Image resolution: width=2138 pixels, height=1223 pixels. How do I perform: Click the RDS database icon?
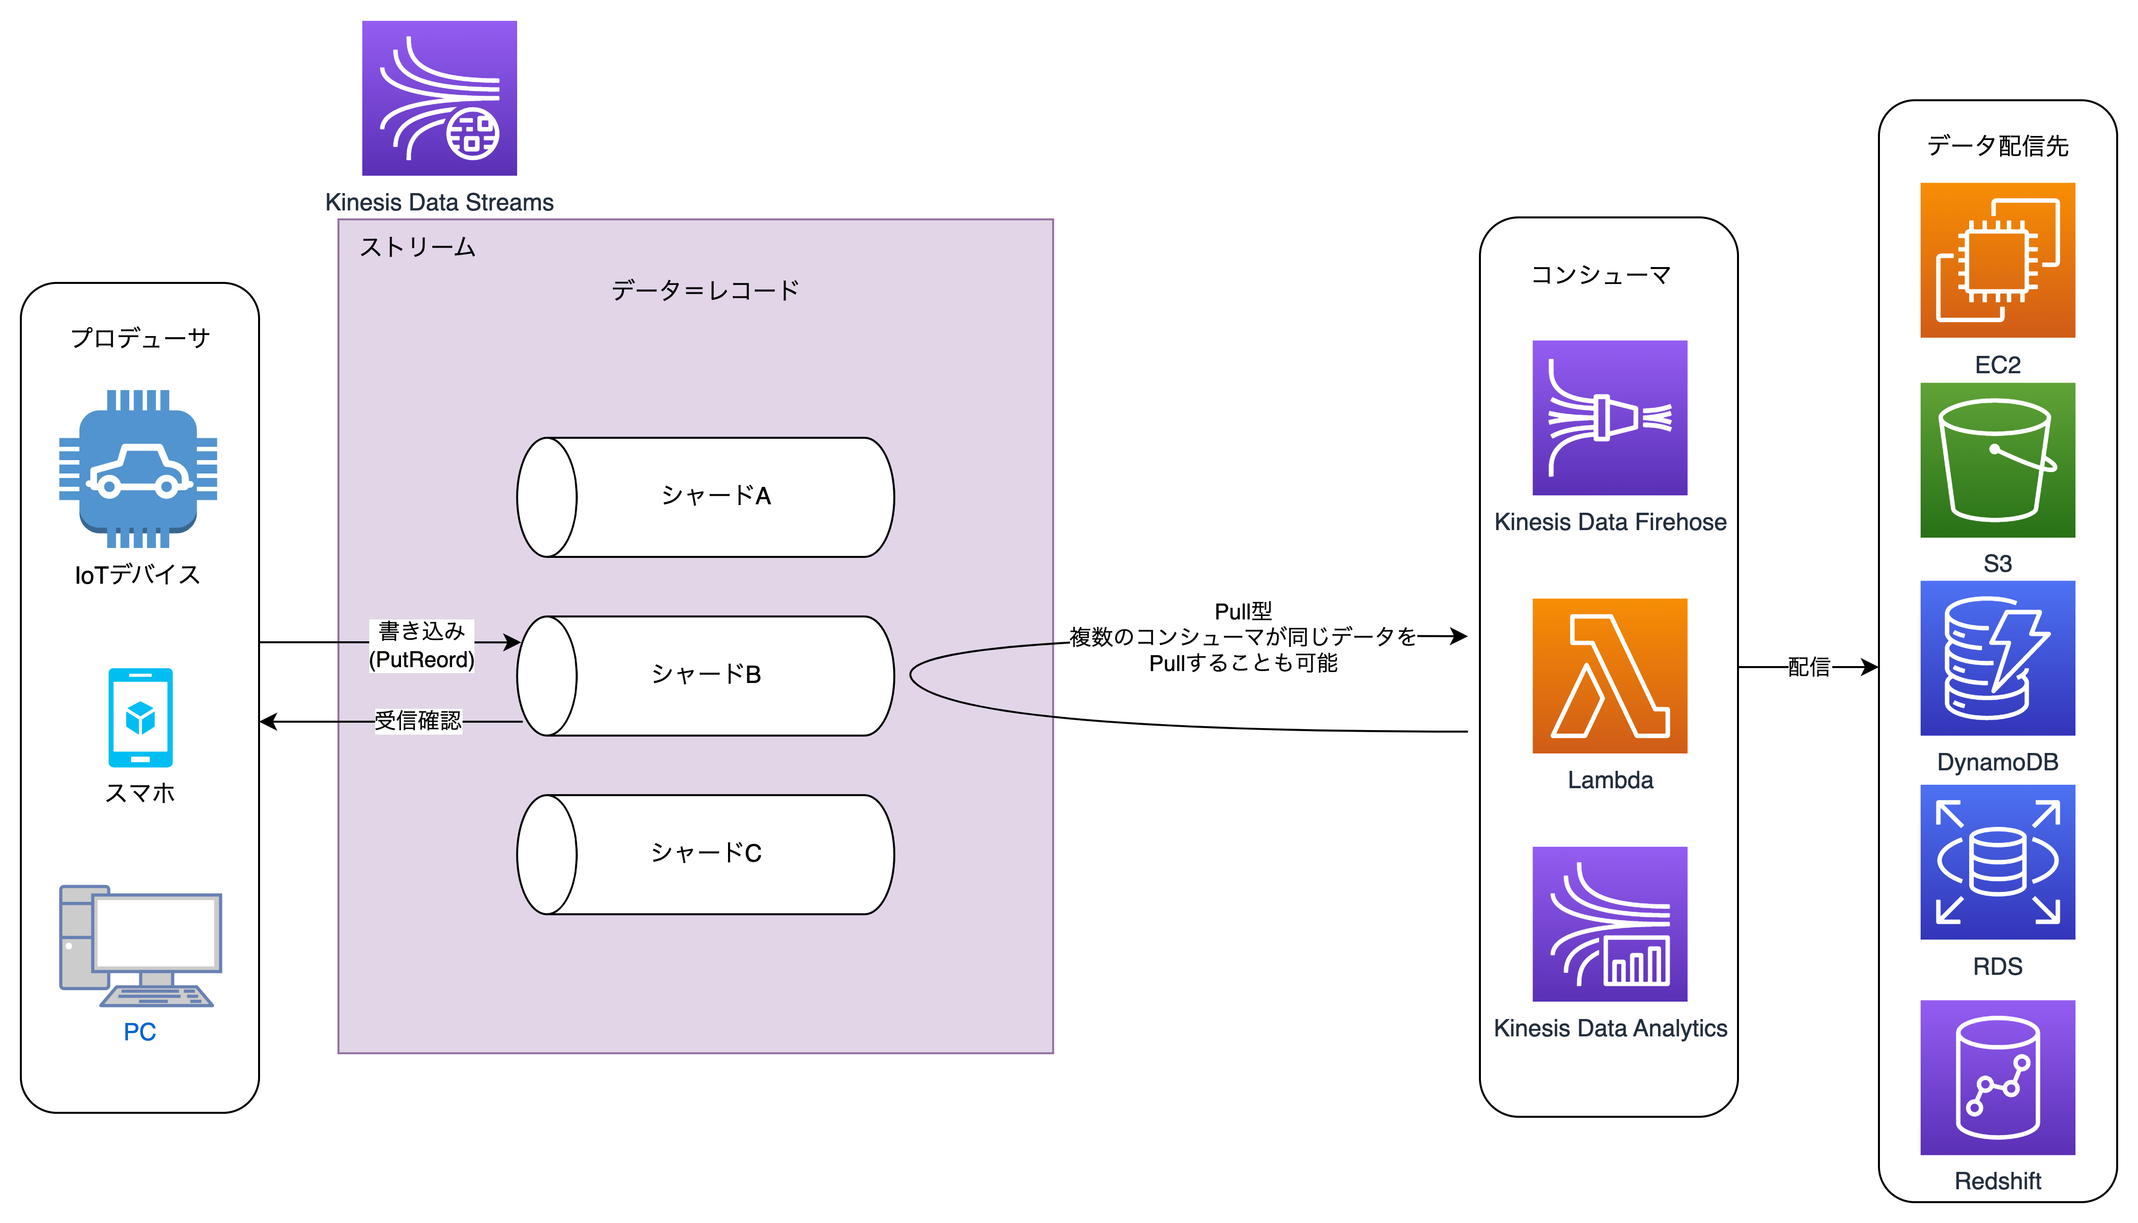point(1997,862)
